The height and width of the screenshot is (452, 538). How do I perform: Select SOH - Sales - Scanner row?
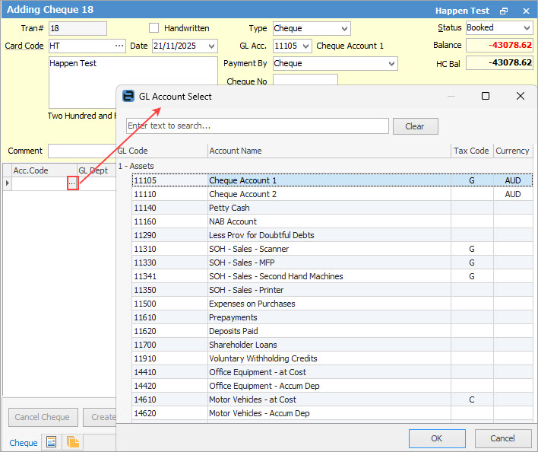pyautogui.click(x=332, y=250)
